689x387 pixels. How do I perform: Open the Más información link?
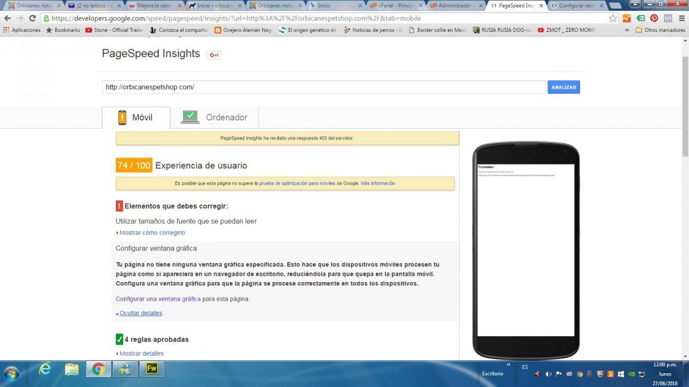coord(378,183)
